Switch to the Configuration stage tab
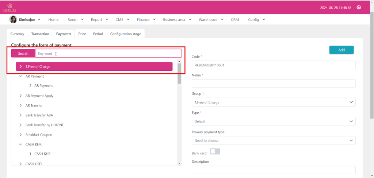This screenshot has width=374, height=178. click(x=125, y=34)
